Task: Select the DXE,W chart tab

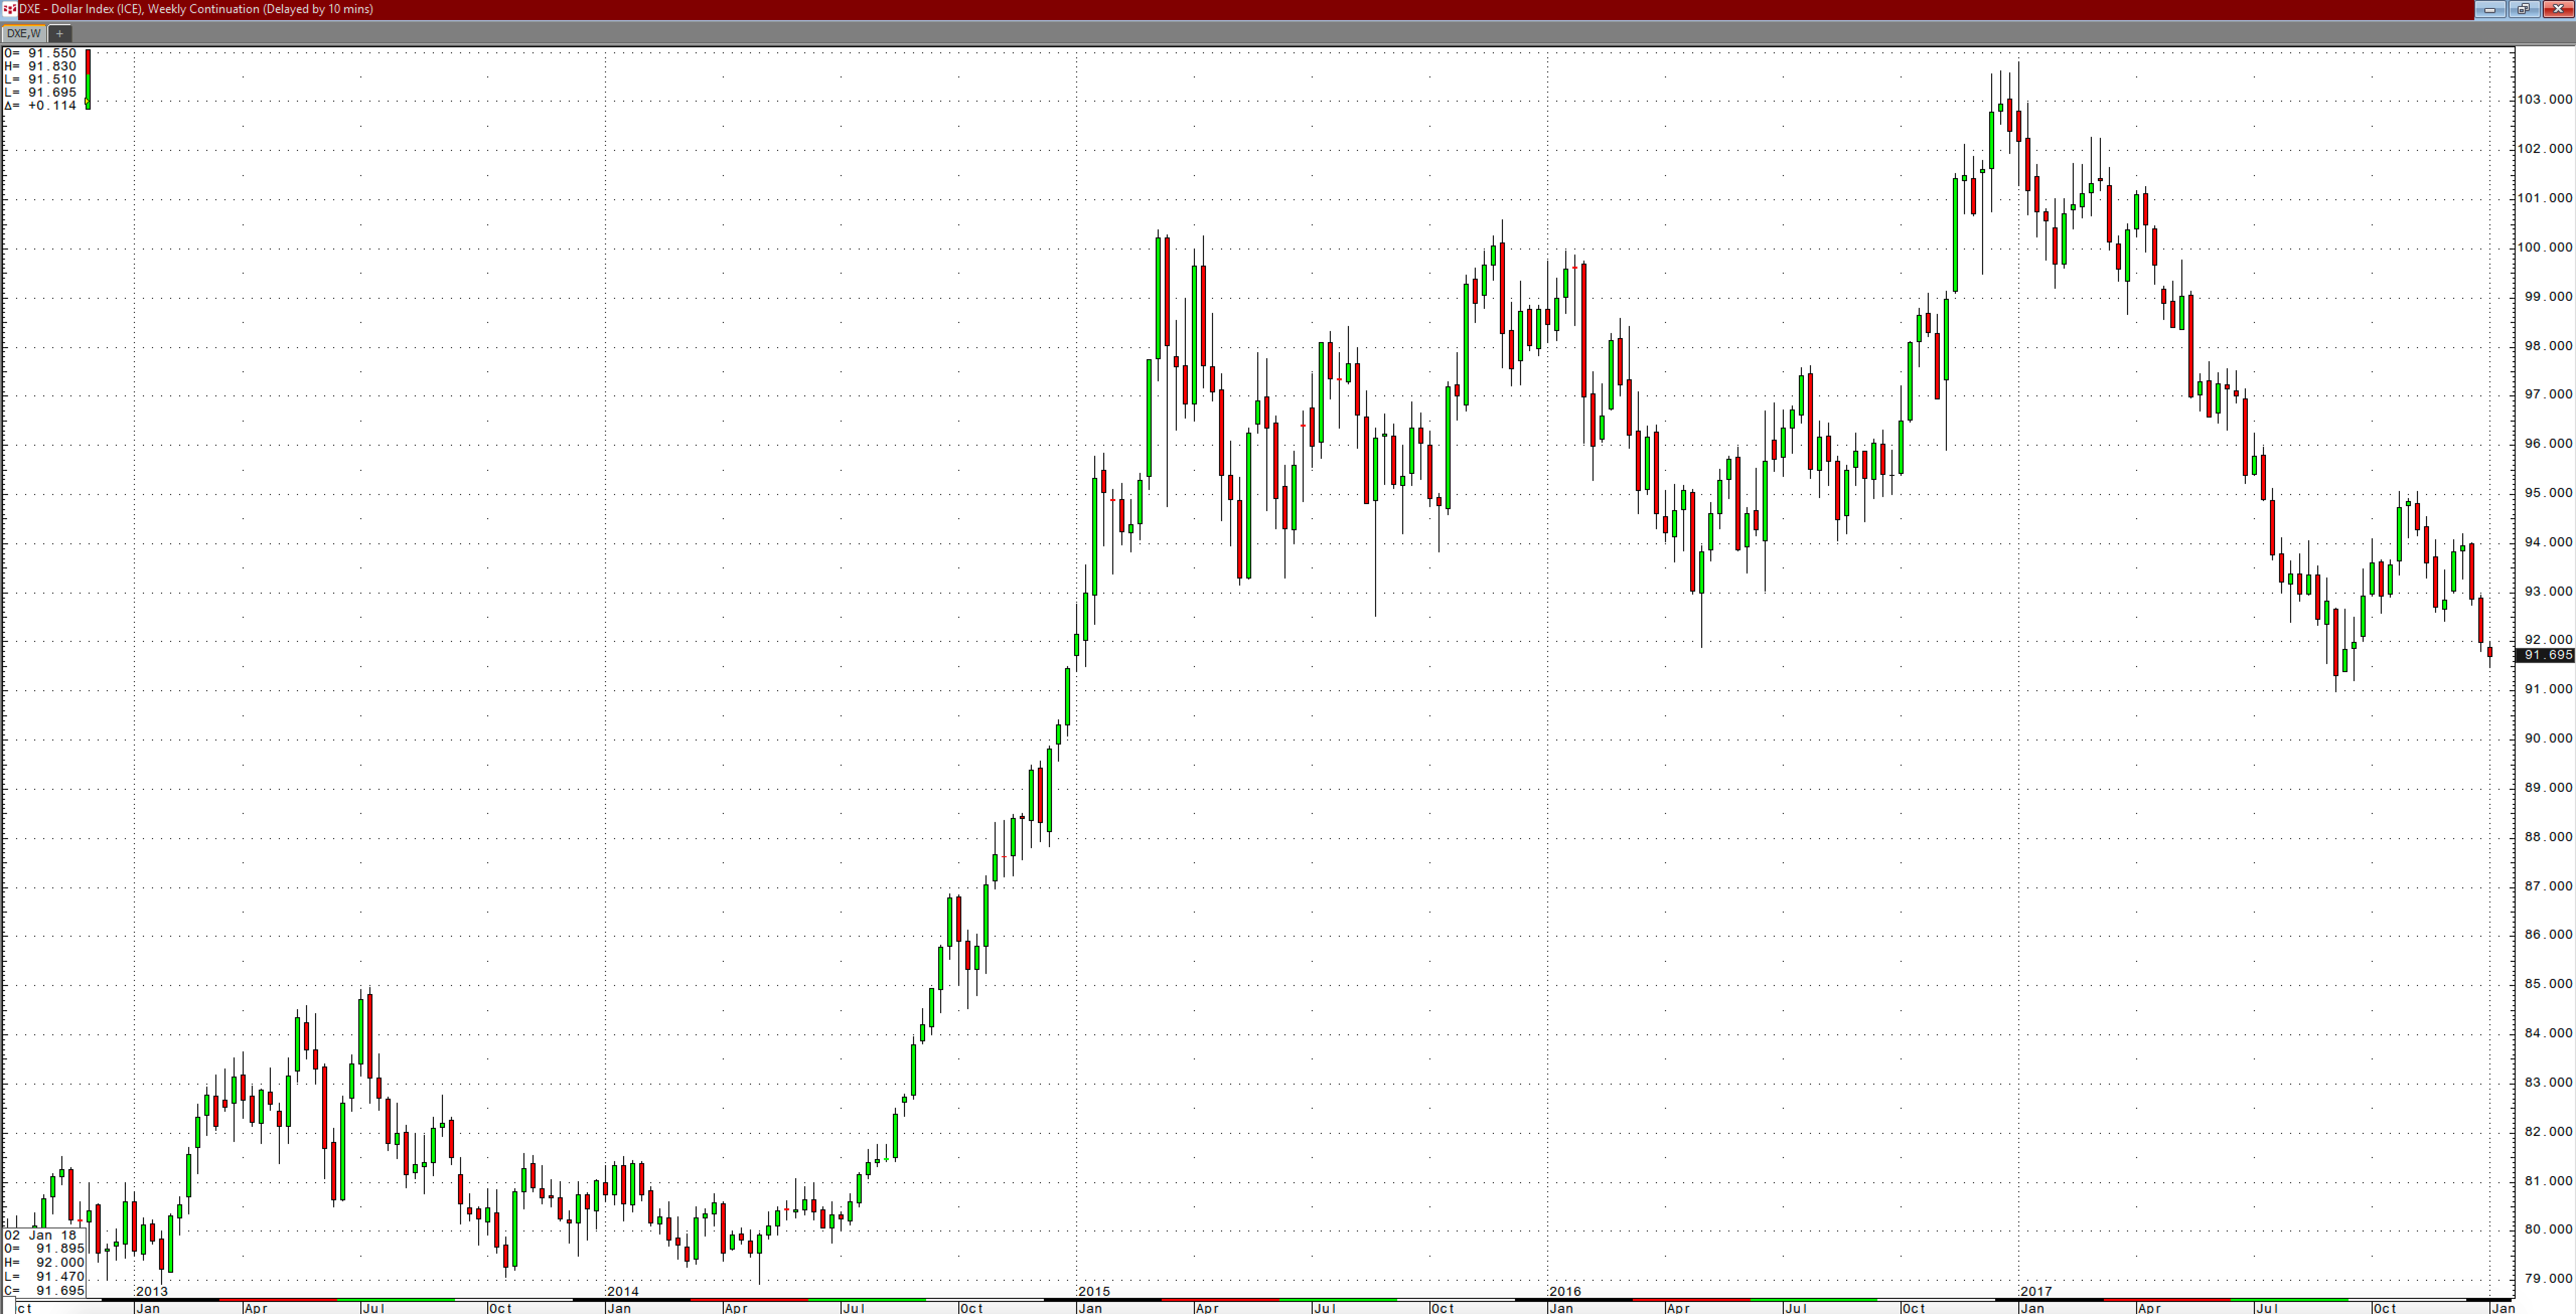Action: pyautogui.click(x=24, y=33)
